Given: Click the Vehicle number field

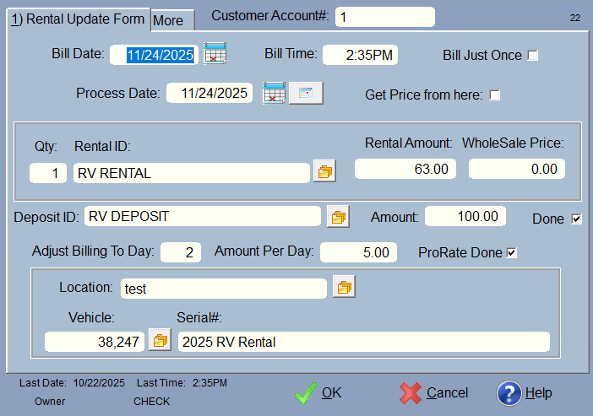Looking at the screenshot, I should click(95, 342).
